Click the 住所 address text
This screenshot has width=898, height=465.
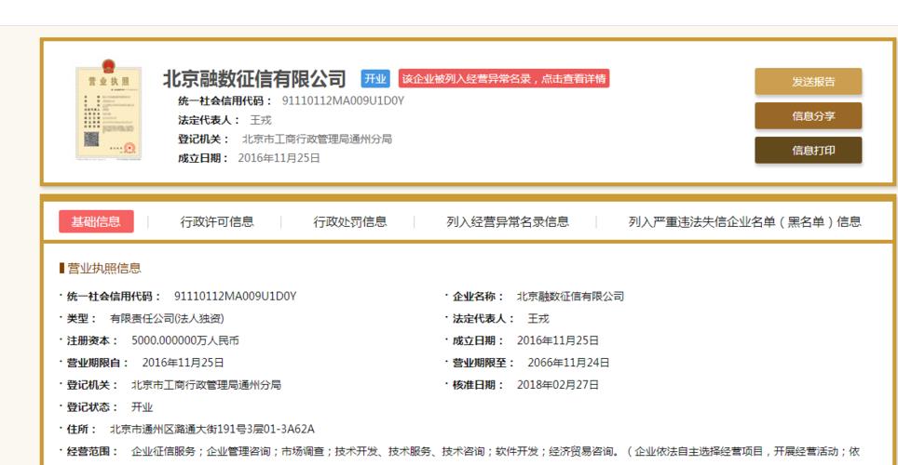(x=211, y=429)
